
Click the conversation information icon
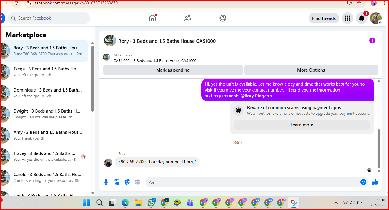coord(372,41)
